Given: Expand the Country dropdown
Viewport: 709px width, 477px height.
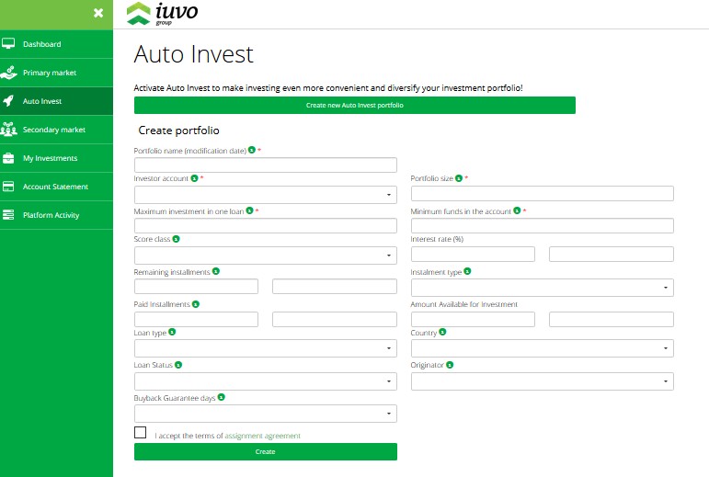Looking at the screenshot, I should pyautogui.click(x=542, y=349).
